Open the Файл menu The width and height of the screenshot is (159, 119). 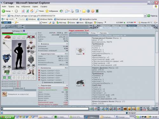click(4, 7)
